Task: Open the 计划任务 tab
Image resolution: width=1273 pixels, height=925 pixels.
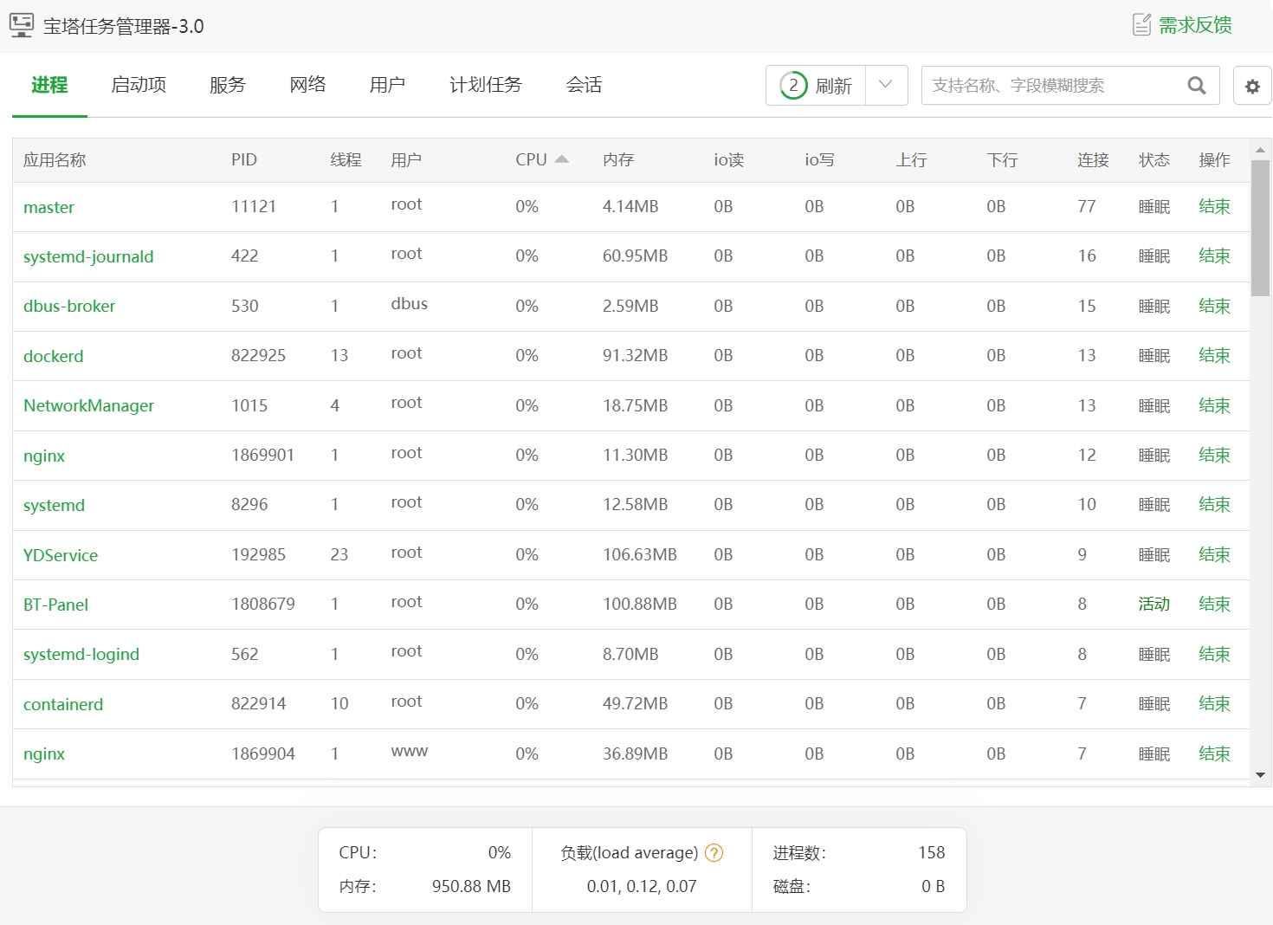Action: 485,85
